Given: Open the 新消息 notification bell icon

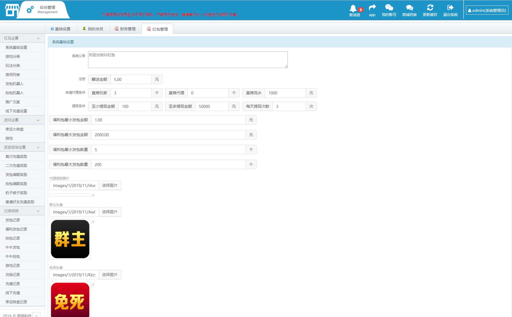Looking at the screenshot, I should [353, 8].
